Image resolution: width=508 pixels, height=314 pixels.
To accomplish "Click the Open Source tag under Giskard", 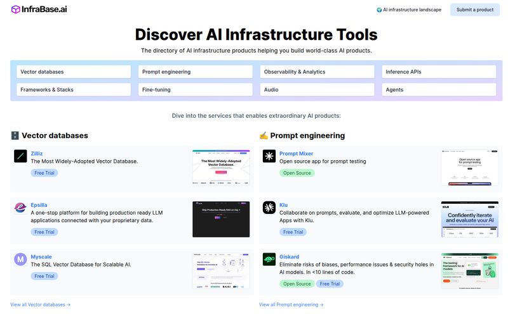I will tap(297, 284).
